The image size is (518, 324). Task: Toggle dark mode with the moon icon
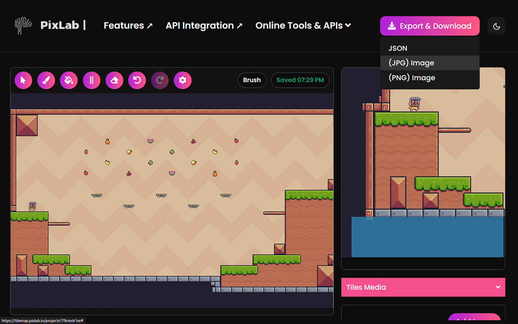pos(496,26)
